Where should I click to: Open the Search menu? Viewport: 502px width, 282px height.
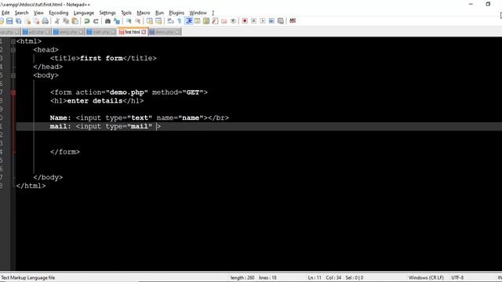click(21, 13)
